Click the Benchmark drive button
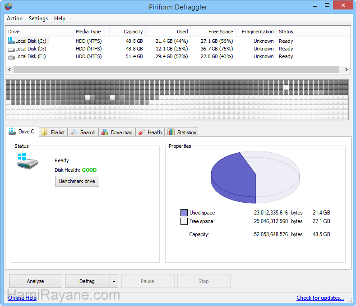This screenshot has height=306, width=356. coord(77,181)
